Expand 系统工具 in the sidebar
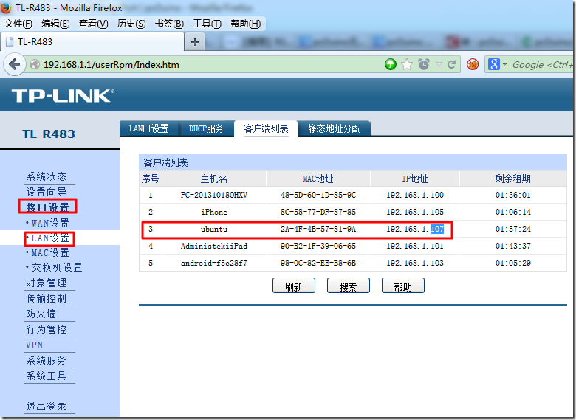 point(47,376)
